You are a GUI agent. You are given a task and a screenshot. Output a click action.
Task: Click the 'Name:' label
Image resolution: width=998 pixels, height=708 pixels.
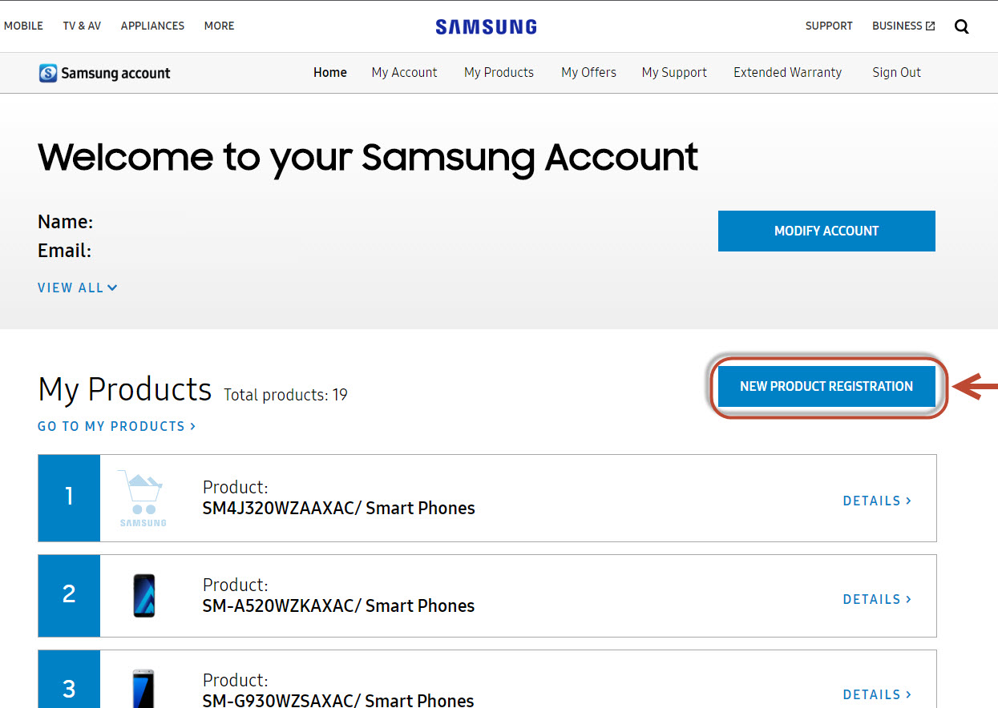click(x=65, y=222)
